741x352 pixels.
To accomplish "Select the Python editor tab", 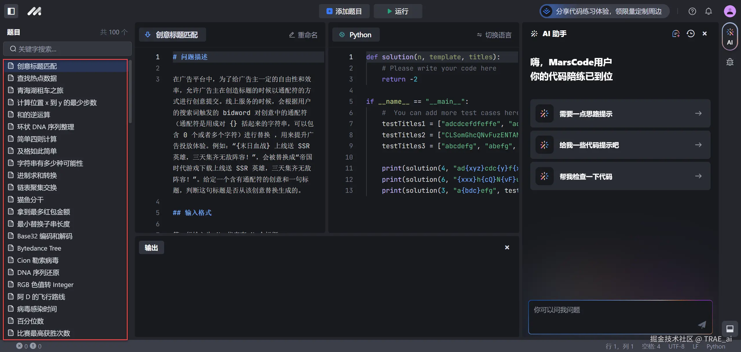I will 356,35.
